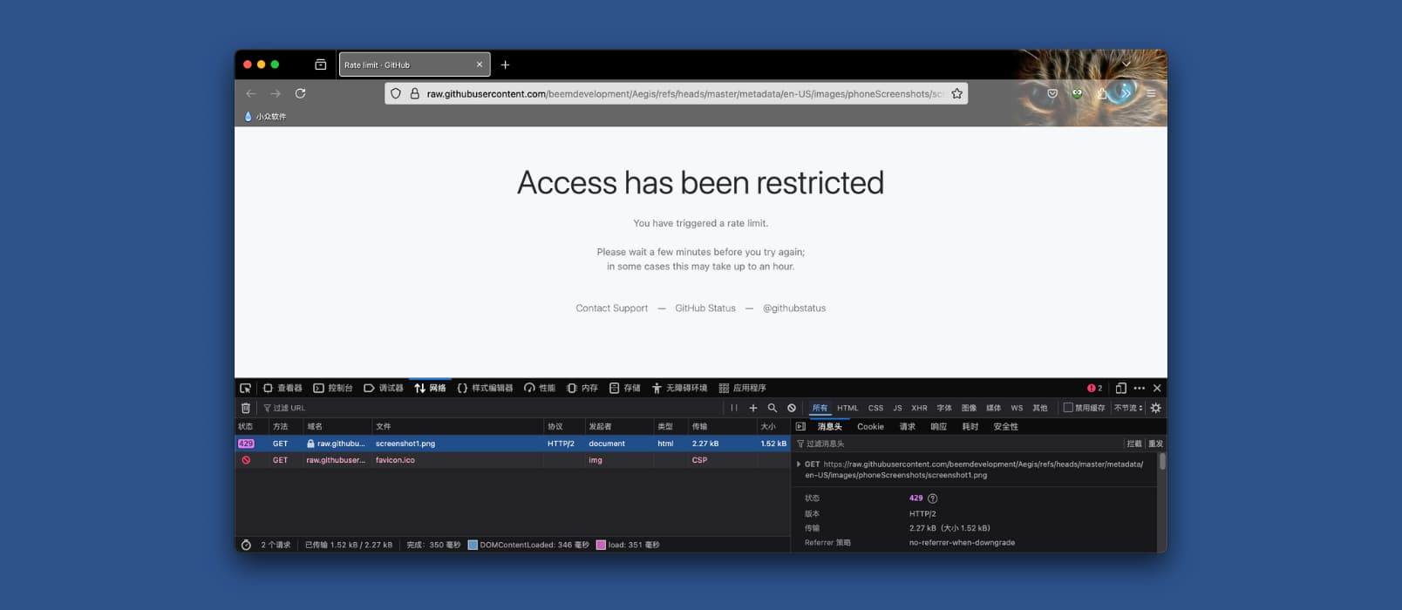
Task: Open the 耗时 timings details tab
Action: (970, 426)
